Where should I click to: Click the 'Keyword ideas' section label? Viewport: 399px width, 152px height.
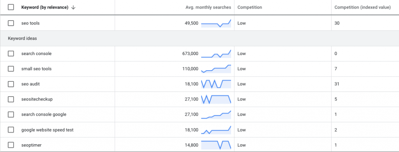tap(22, 38)
